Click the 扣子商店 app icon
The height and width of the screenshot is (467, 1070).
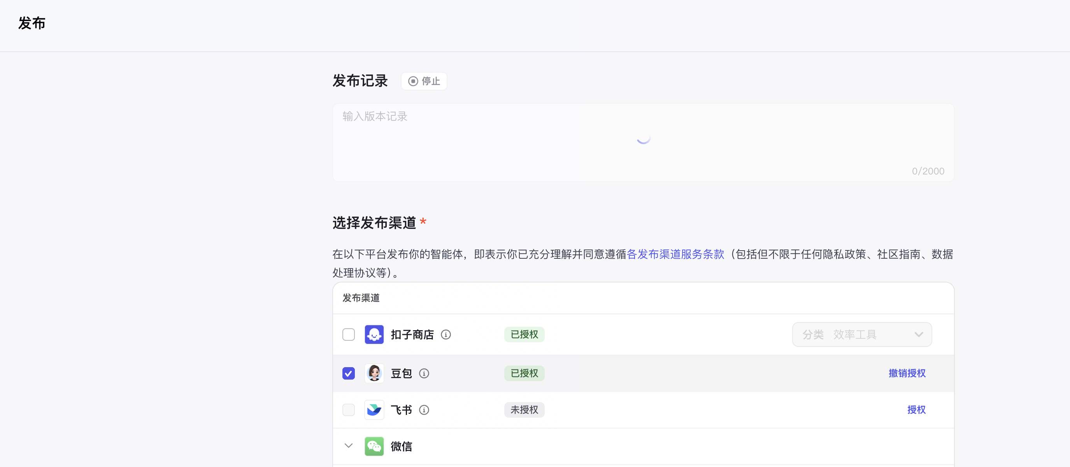click(374, 334)
